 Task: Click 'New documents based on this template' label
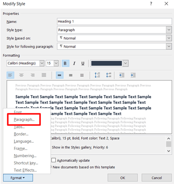84,167
